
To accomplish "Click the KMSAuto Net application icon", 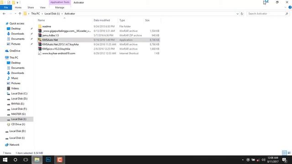I will 40,40.
